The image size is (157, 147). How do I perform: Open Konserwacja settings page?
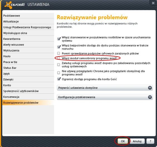pos(28,97)
